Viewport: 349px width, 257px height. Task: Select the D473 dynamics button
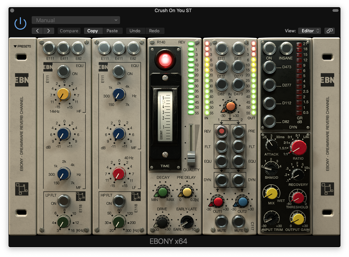pyautogui.click(x=269, y=67)
